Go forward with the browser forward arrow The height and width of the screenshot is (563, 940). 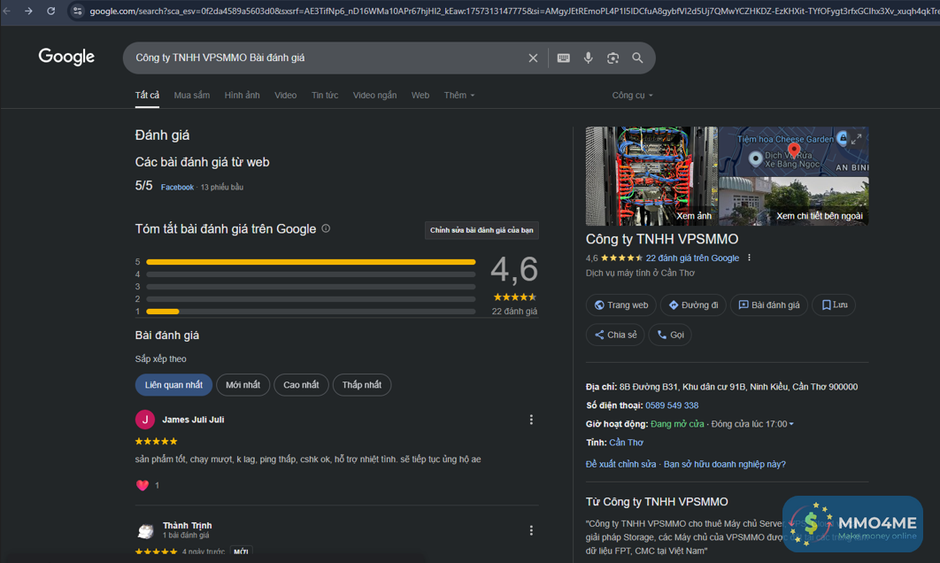click(28, 11)
